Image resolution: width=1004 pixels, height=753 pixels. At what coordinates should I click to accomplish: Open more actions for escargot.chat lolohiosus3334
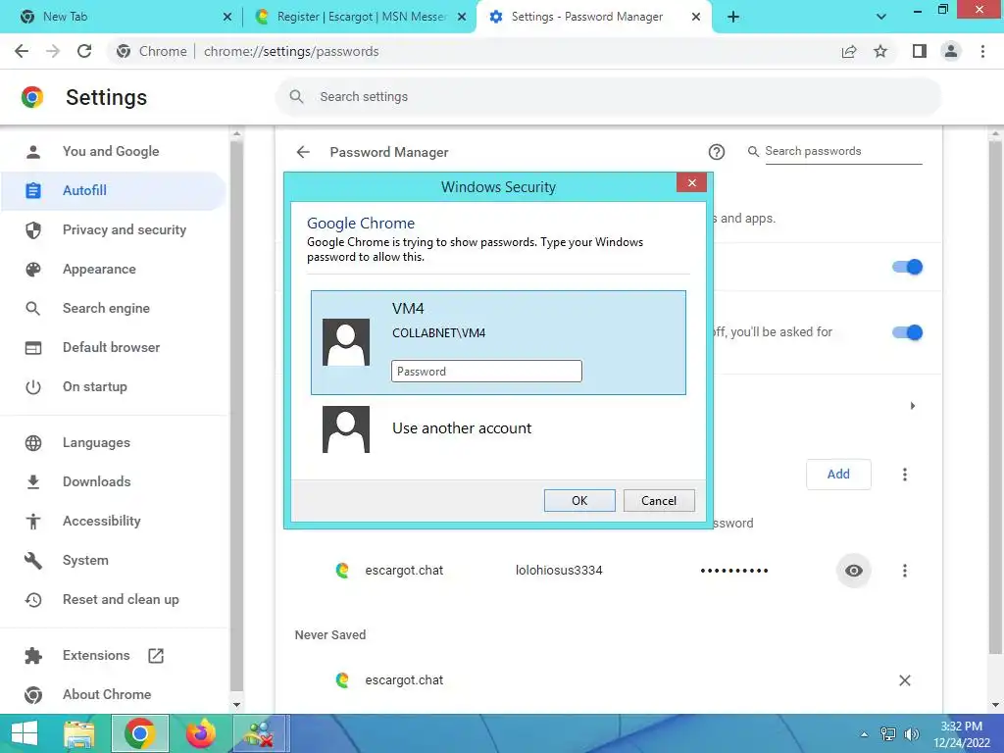click(x=905, y=571)
